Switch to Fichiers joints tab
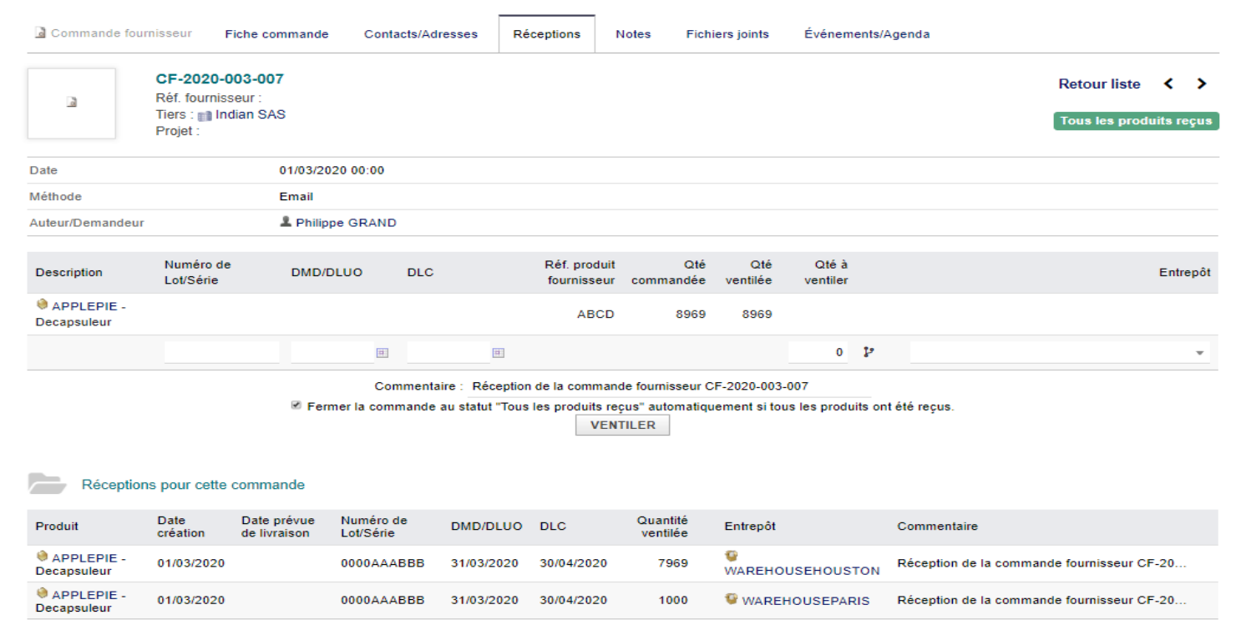Image resolution: width=1236 pixels, height=635 pixels. point(727,34)
